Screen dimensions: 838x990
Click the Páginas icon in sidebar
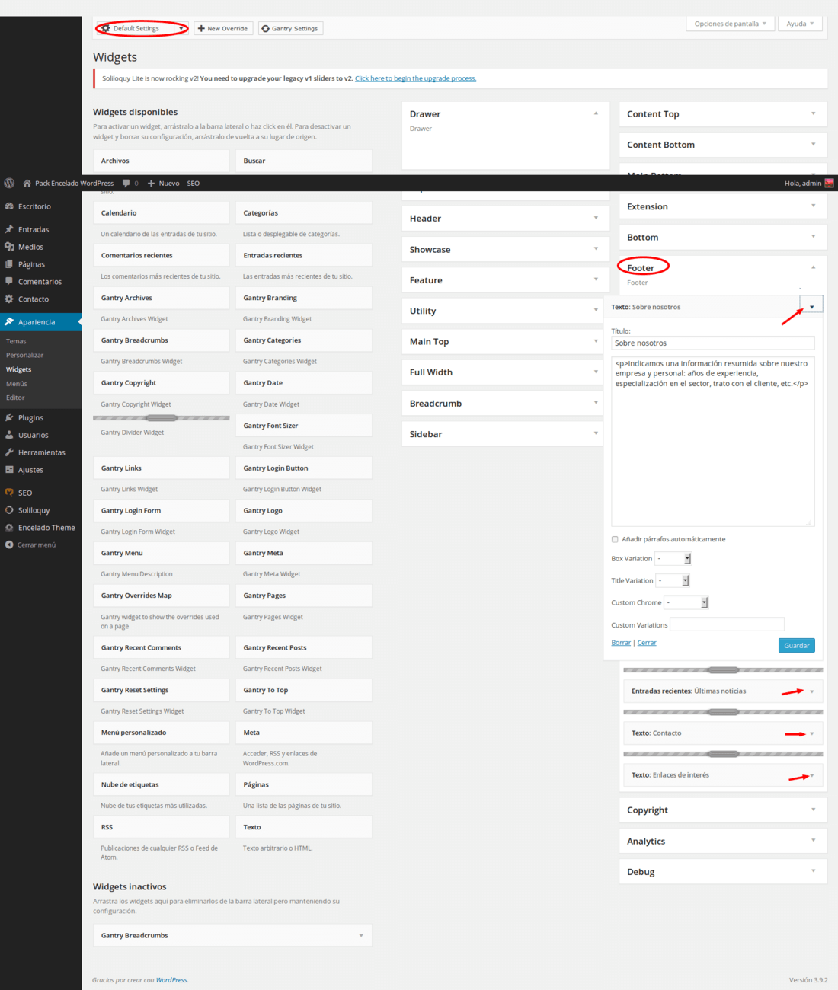[9, 264]
